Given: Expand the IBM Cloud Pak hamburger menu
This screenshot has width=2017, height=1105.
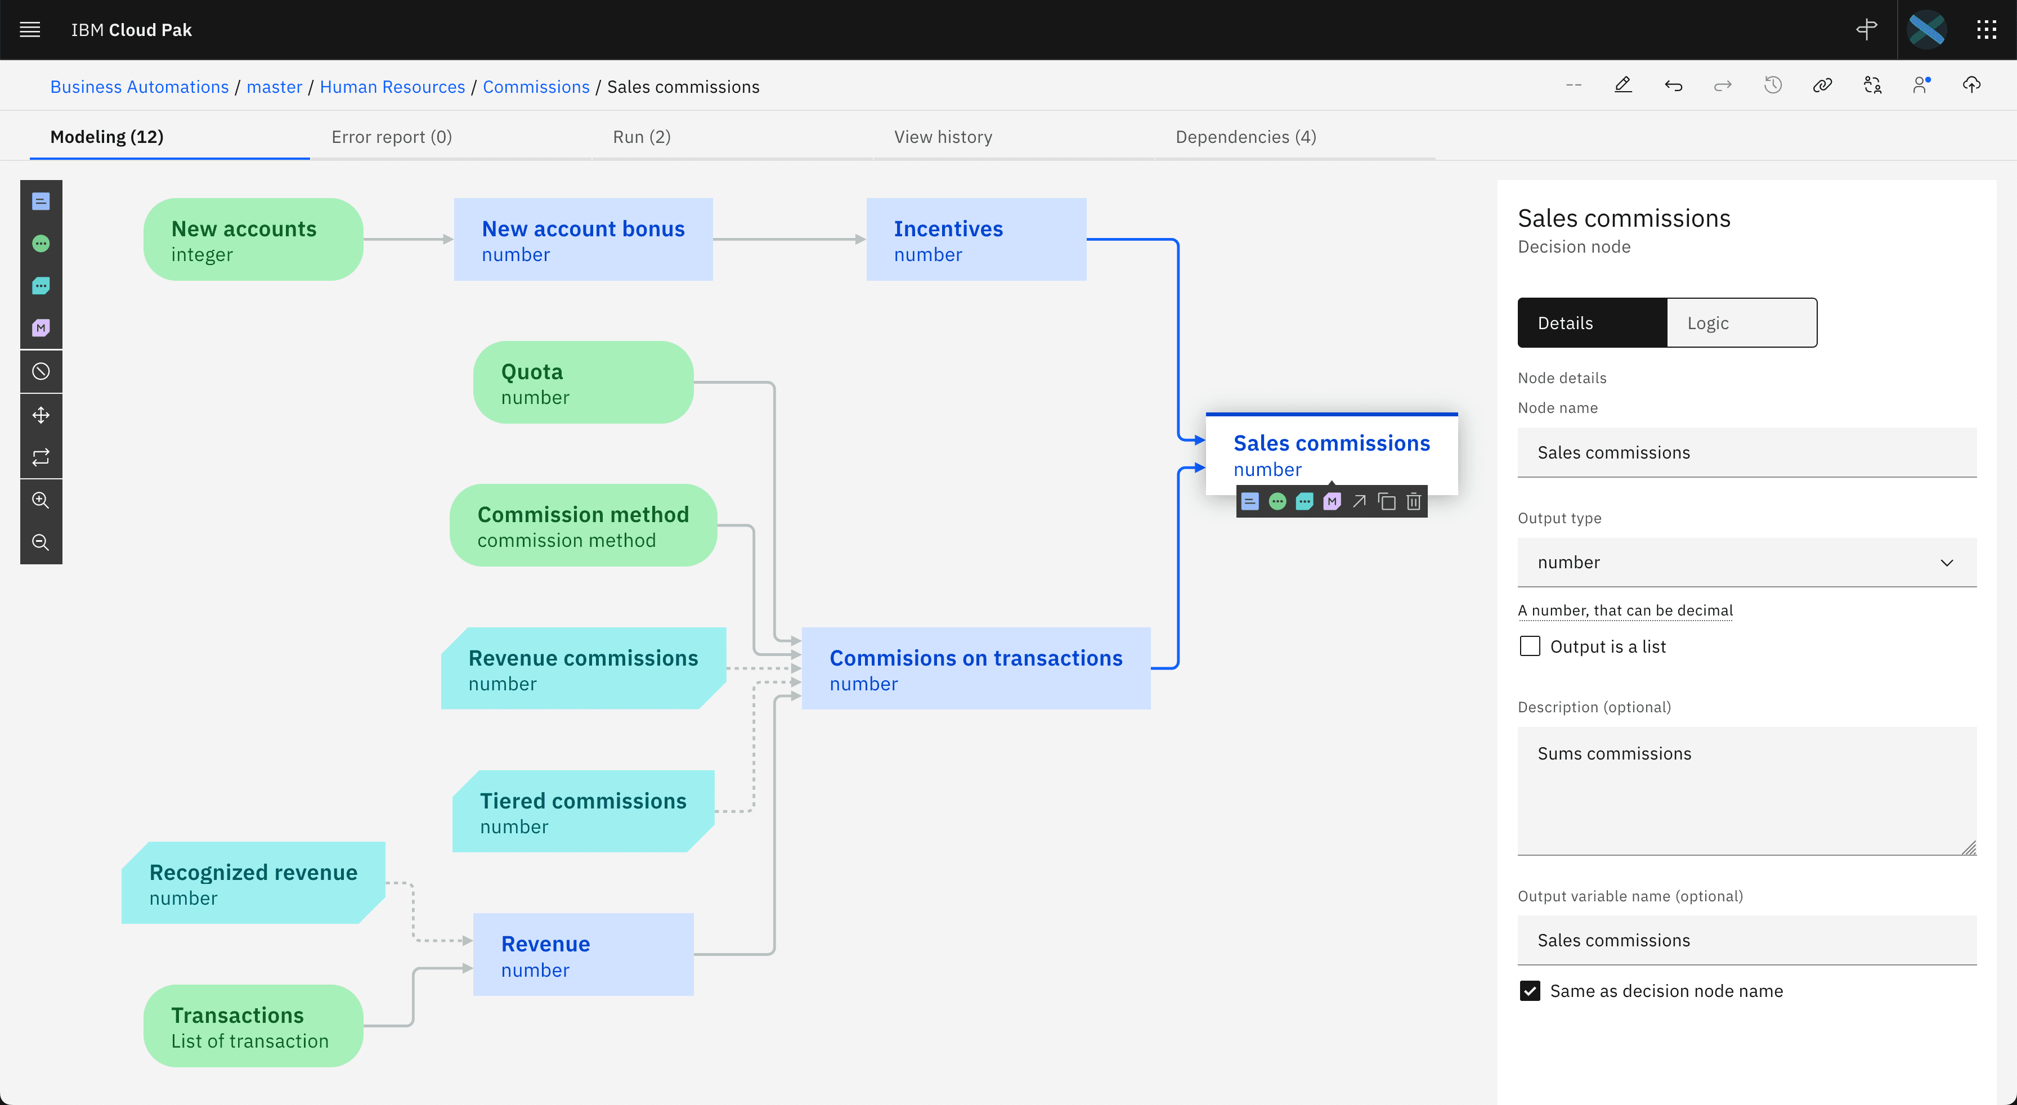Looking at the screenshot, I should [x=29, y=30].
